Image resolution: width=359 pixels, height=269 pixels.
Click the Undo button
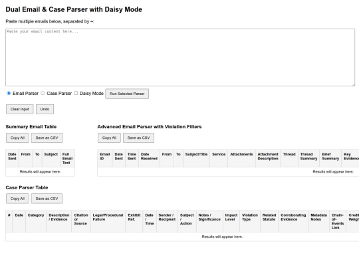pyautogui.click(x=45, y=109)
